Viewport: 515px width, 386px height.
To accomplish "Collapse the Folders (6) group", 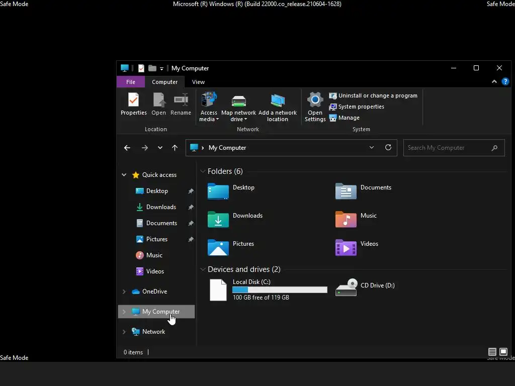I will click(203, 171).
